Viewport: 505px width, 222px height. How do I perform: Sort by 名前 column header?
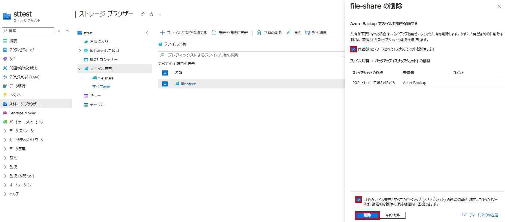178,73
